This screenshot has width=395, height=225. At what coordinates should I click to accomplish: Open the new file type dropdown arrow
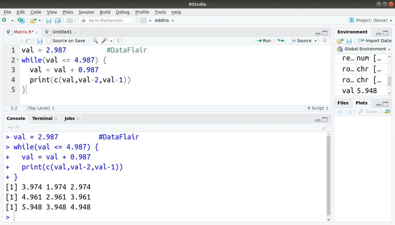click(x=12, y=21)
